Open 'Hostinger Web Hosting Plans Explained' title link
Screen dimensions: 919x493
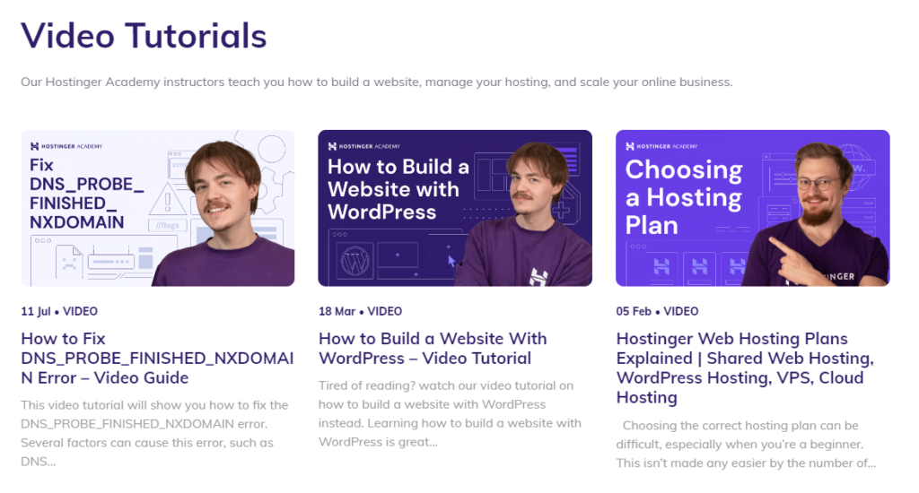[x=745, y=368]
